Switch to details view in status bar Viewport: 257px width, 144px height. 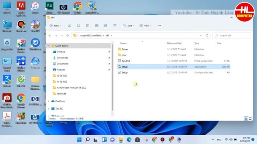tap(246, 118)
